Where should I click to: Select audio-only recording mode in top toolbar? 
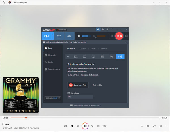47,36
